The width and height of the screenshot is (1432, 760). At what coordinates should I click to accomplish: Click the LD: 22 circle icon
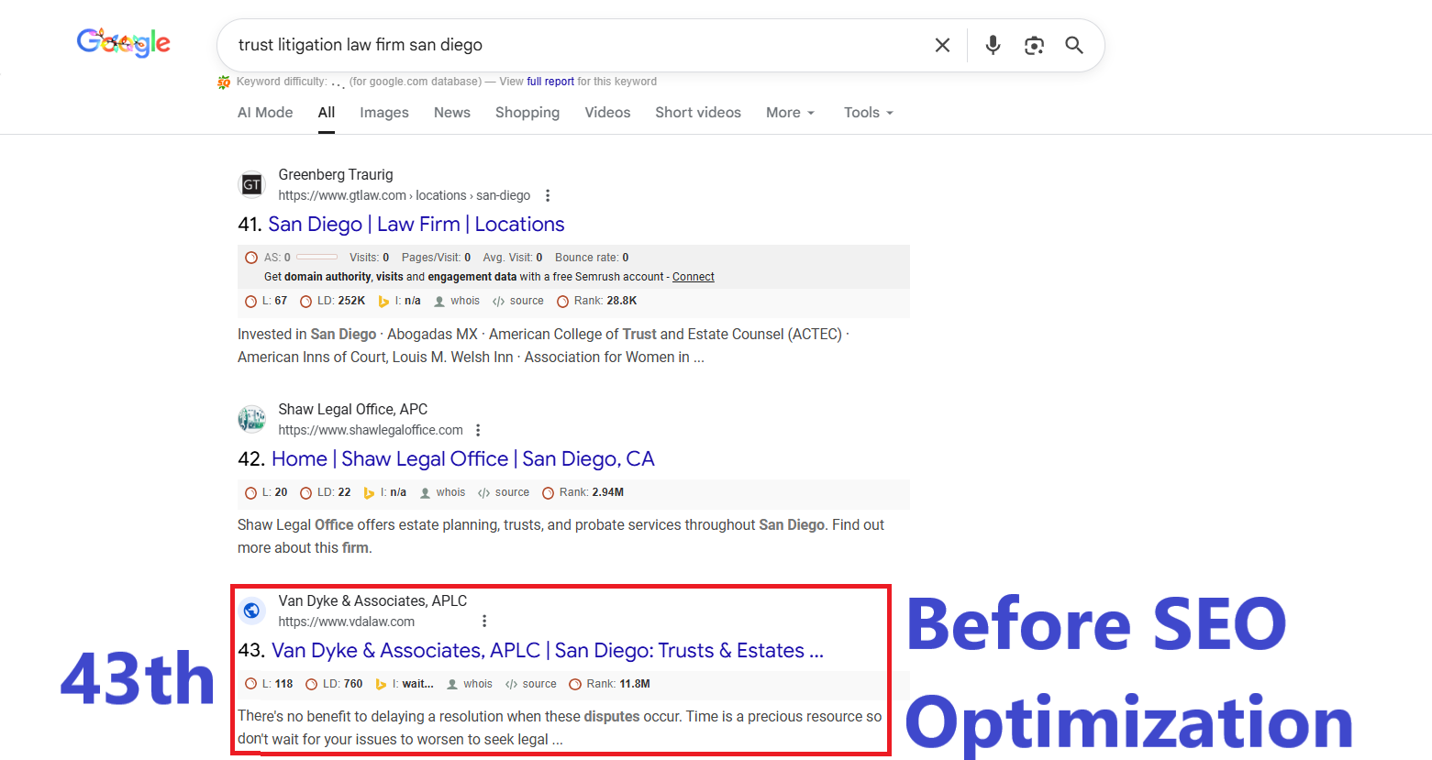(306, 493)
